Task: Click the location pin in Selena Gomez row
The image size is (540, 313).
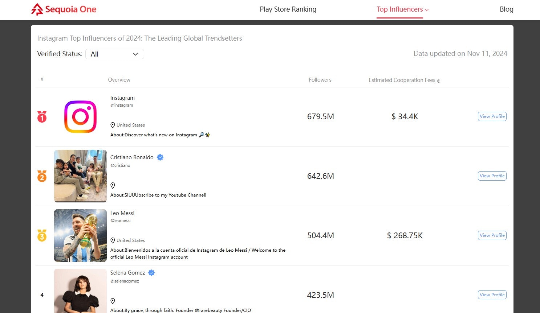Action: pos(113,301)
